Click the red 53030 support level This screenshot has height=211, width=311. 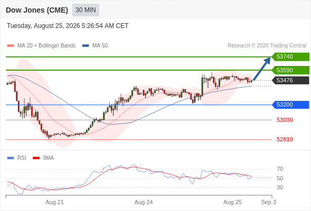(285, 120)
